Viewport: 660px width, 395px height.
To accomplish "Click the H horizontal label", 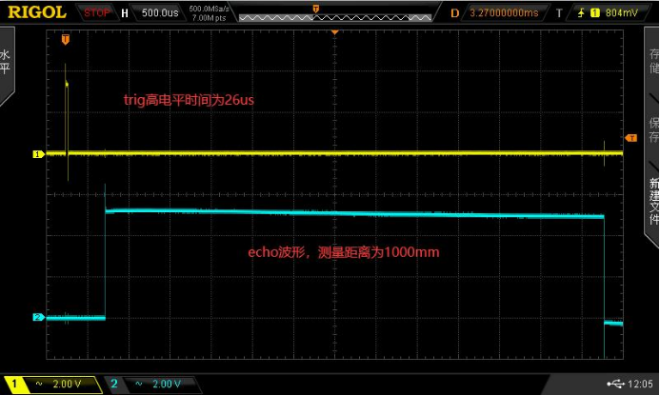I will [x=125, y=13].
